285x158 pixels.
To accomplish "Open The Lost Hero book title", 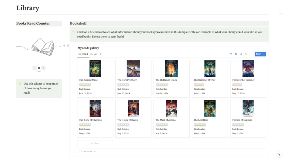I will click(x=201, y=120).
